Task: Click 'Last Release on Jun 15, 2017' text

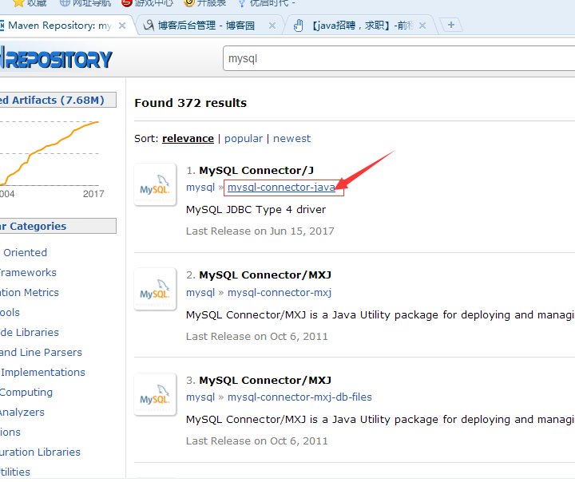Action: (x=260, y=231)
